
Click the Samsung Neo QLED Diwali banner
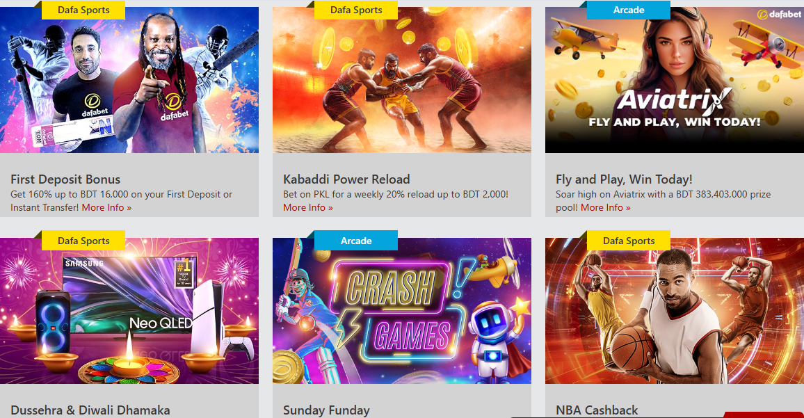(129, 311)
